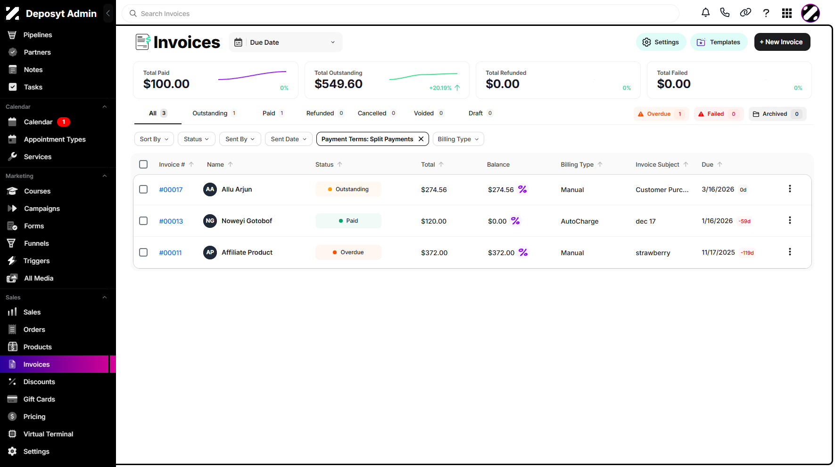Screen dimensions: 835x467
Task: Open the row menu for Noweyi Gotobof's invoice
Action: click(790, 220)
